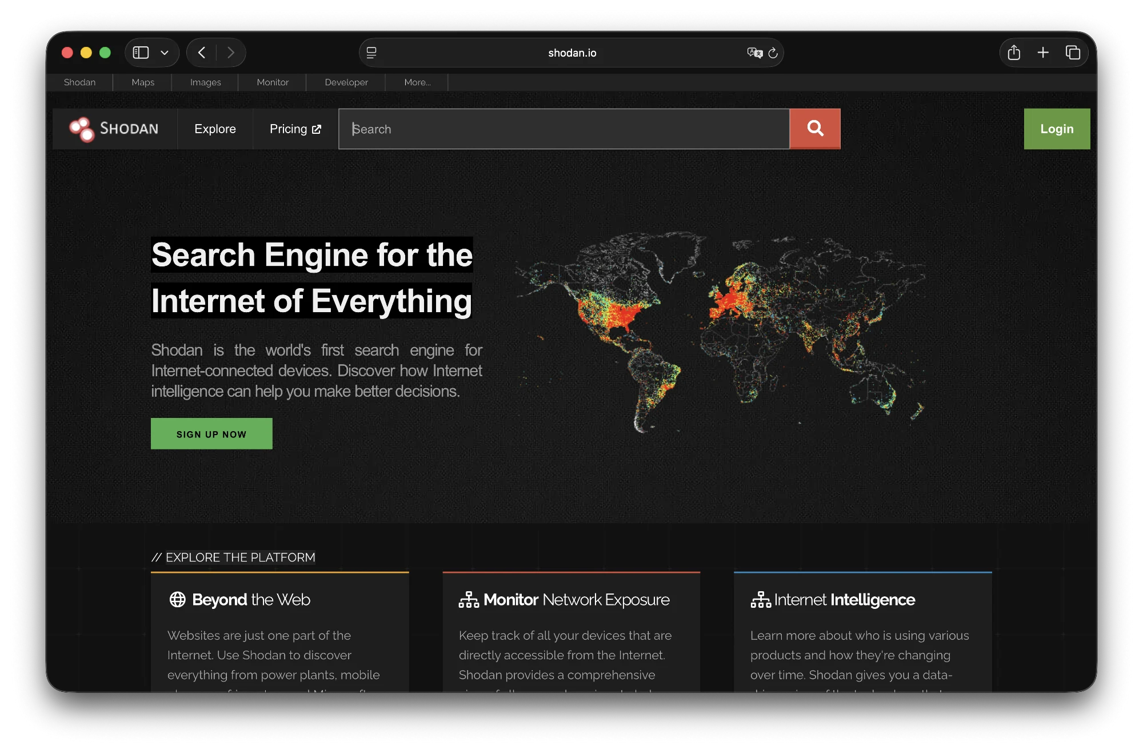The image size is (1143, 753).
Task: Toggle the Safari sidebar icon
Action: point(141,53)
